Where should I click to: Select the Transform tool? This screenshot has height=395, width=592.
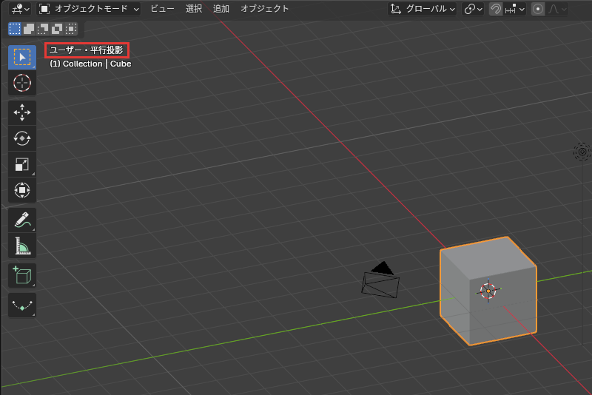tap(22, 190)
